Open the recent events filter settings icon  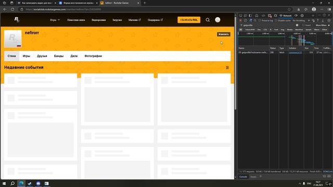[227, 68]
